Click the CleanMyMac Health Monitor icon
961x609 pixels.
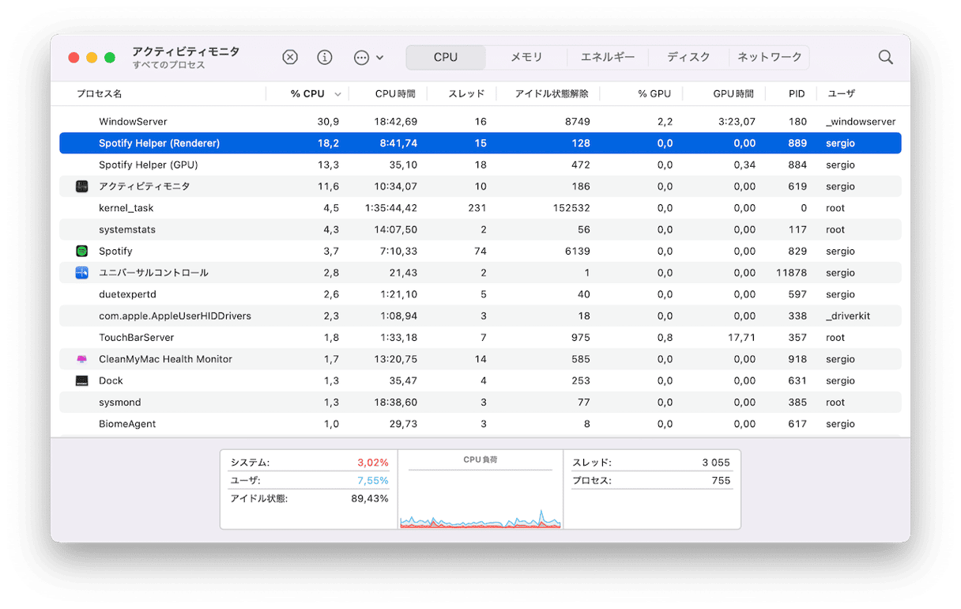point(82,359)
